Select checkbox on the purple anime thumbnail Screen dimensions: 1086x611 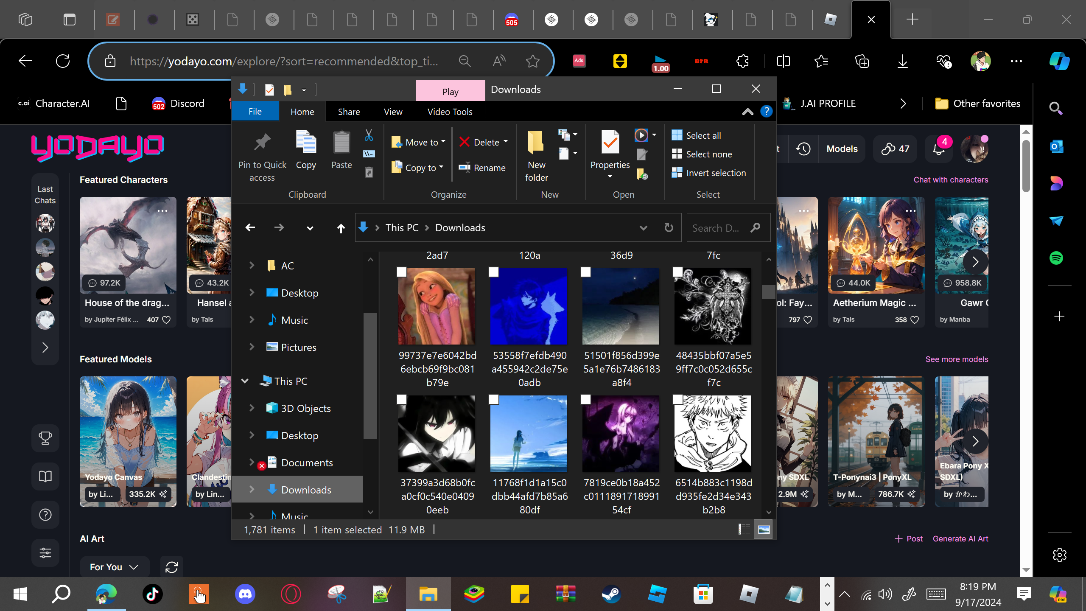586,399
